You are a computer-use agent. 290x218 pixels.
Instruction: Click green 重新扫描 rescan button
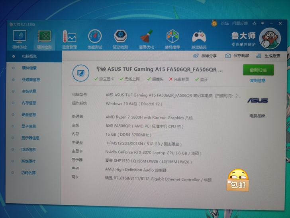[x=258, y=70]
